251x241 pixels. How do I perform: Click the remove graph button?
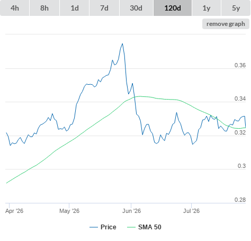pyautogui.click(x=226, y=24)
